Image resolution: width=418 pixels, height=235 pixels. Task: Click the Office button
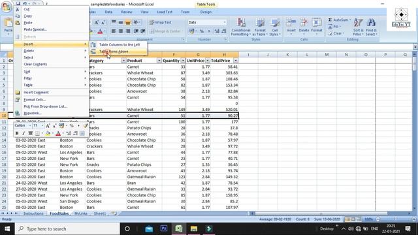pyautogui.click(x=6, y=6)
